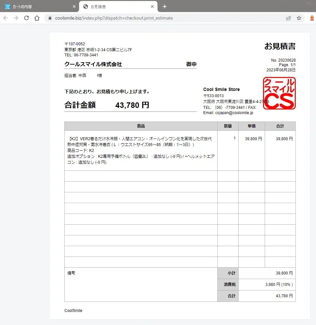Click the row total 39,800 円
Viewport: 316px width, 325px height.
(284, 139)
